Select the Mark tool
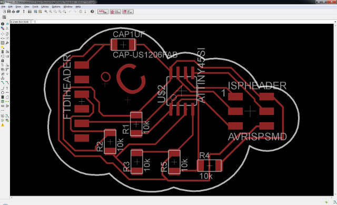The height and width of the screenshot is (205, 337). pyautogui.click(x=7, y=28)
